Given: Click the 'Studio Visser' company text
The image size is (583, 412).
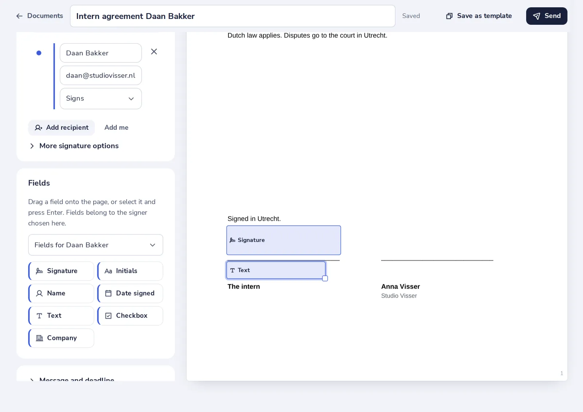Looking at the screenshot, I should coord(399,296).
